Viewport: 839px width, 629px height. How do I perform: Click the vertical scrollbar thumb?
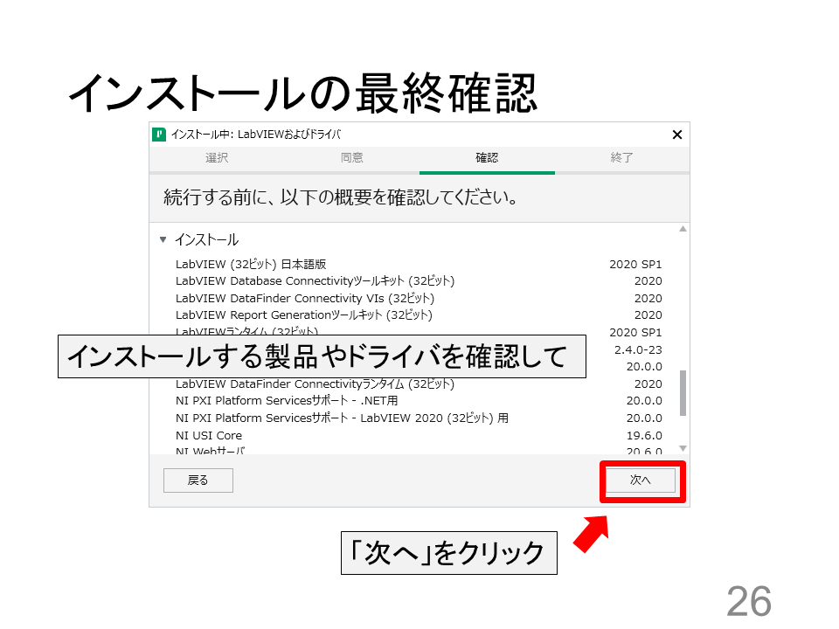click(683, 392)
